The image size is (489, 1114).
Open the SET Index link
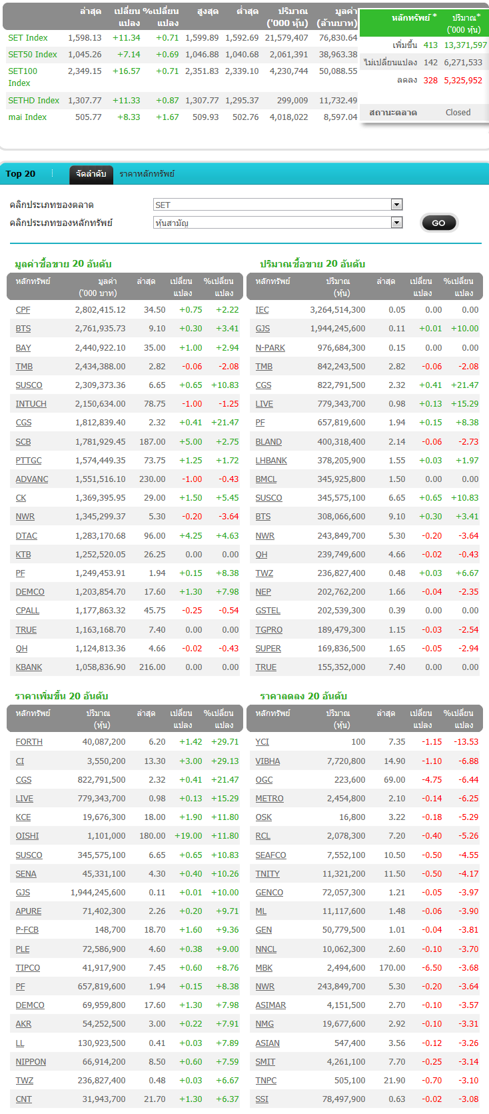point(28,38)
